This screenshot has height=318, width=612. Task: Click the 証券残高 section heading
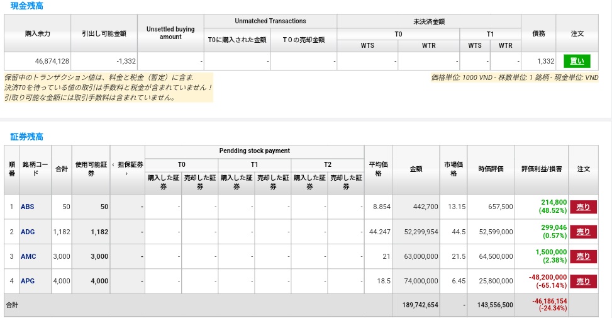(x=27, y=137)
